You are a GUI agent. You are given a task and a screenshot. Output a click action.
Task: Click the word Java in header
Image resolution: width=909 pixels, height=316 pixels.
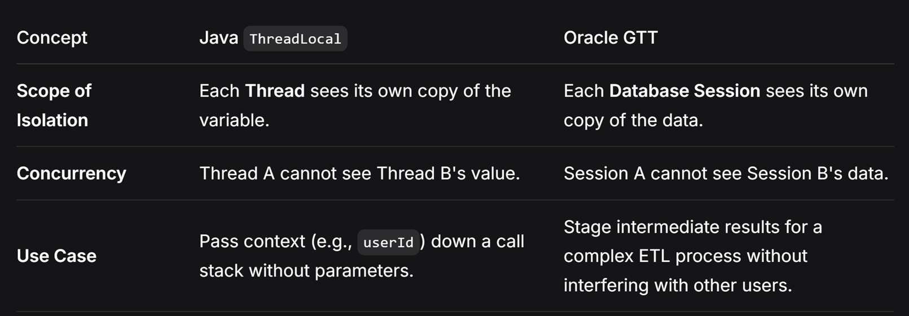coord(219,38)
